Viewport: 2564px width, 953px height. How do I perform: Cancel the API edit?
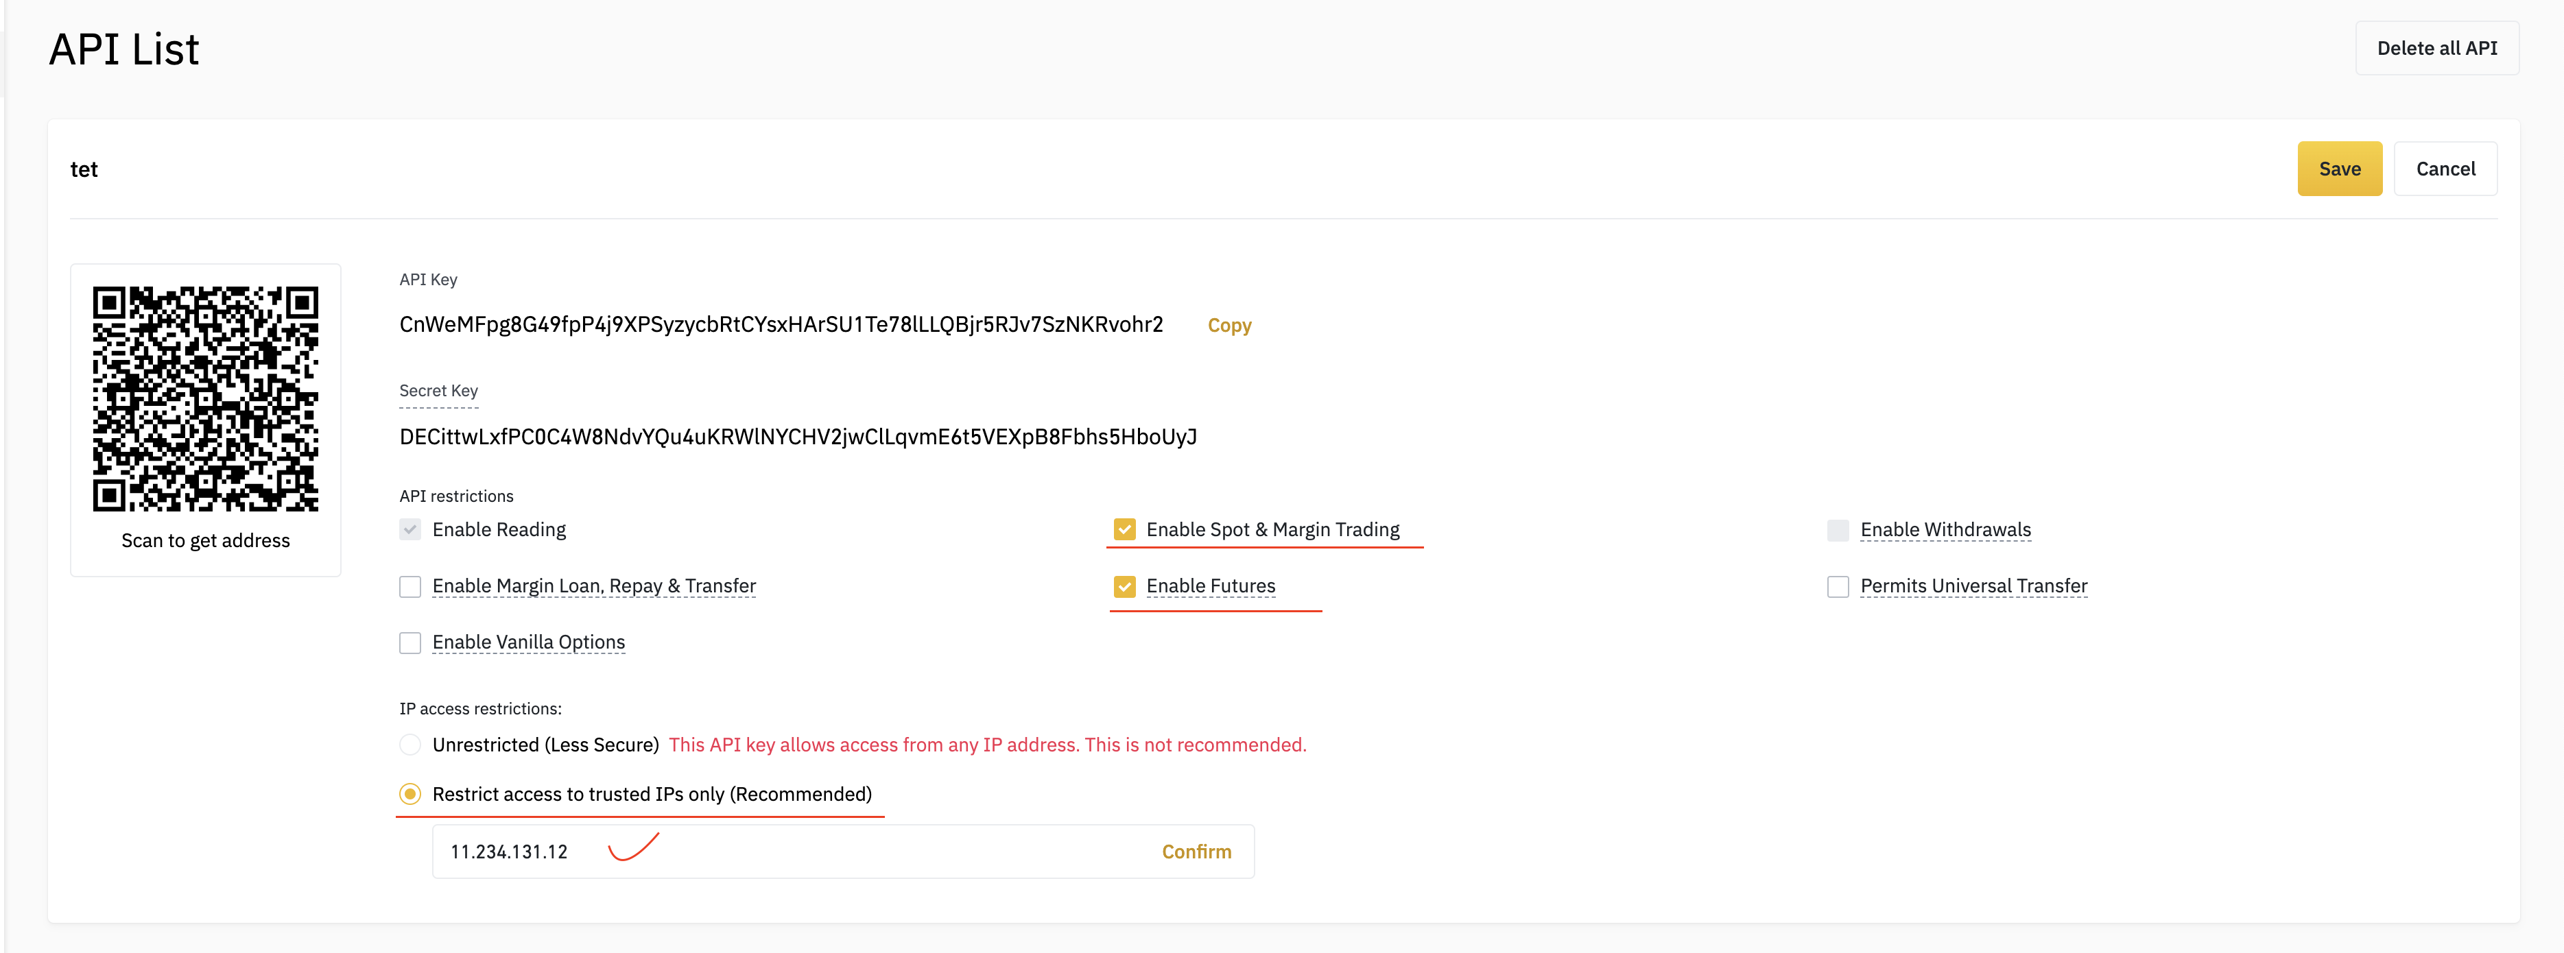pyautogui.click(x=2445, y=169)
